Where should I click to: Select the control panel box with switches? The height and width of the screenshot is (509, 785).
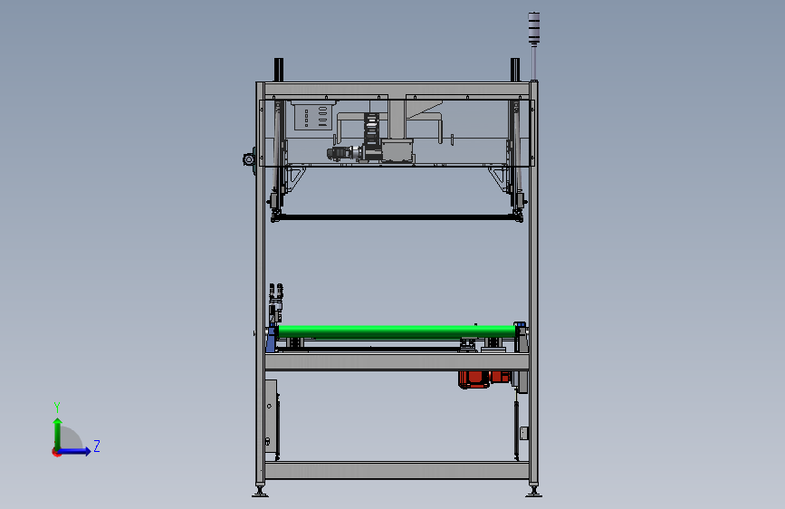(x=312, y=117)
